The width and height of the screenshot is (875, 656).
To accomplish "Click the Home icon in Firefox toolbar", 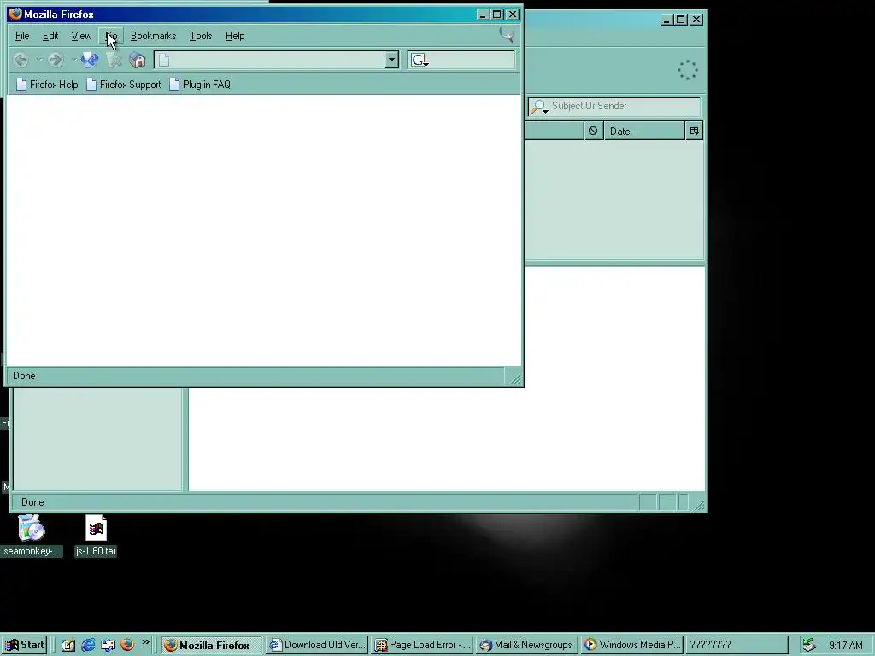I will [138, 60].
